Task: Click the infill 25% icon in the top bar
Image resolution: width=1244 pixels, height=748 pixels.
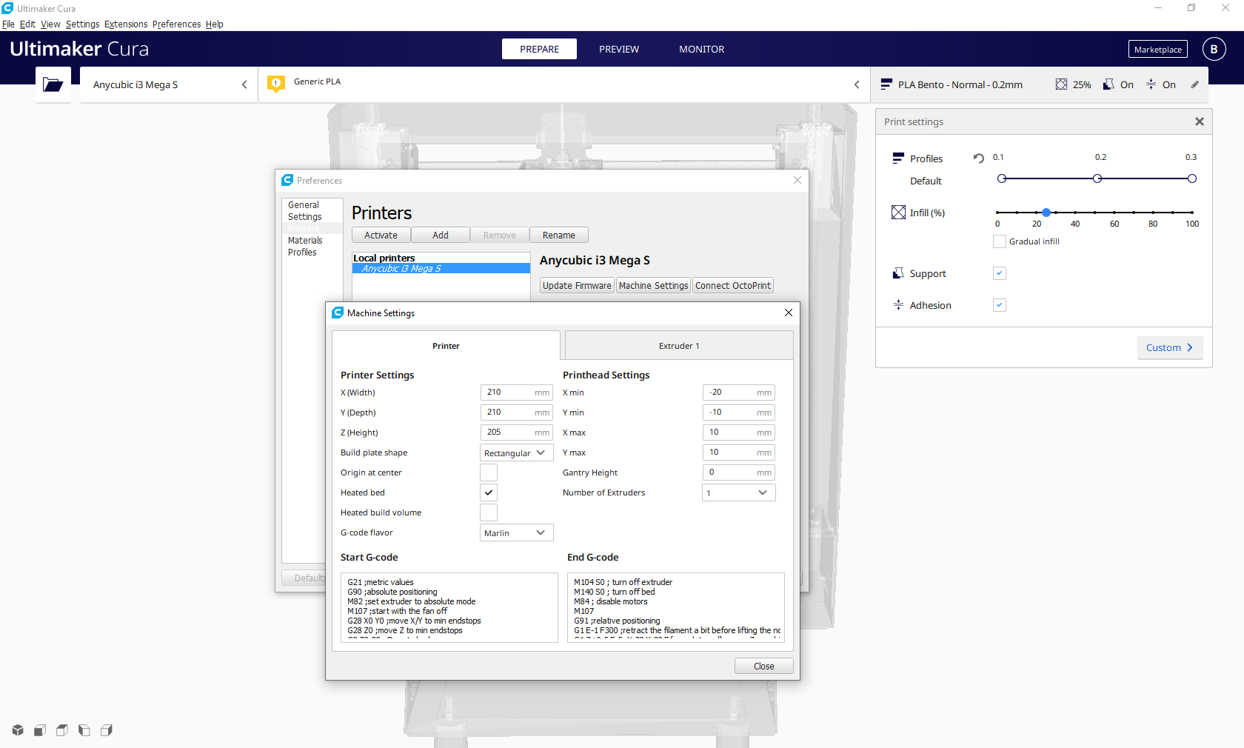Action: coord(1061,84)
